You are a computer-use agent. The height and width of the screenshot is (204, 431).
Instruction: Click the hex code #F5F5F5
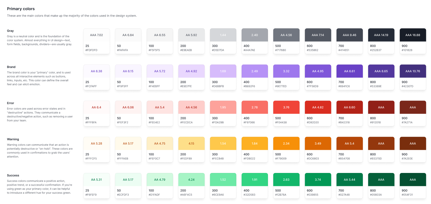154,50
